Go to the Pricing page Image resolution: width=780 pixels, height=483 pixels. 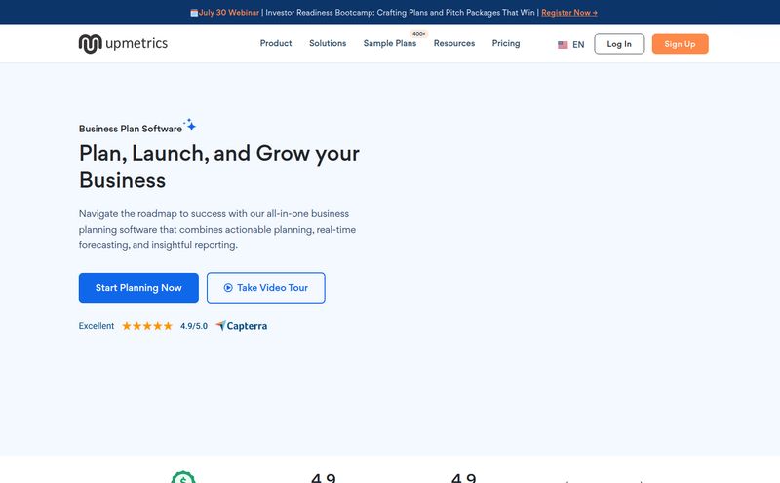(x=506, y=43)
